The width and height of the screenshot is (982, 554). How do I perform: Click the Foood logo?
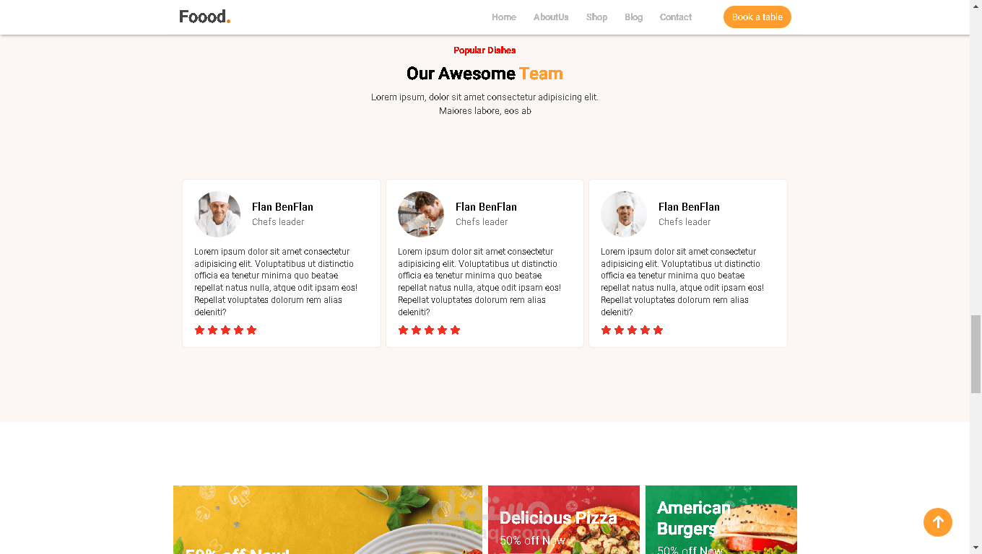(205, 17)
